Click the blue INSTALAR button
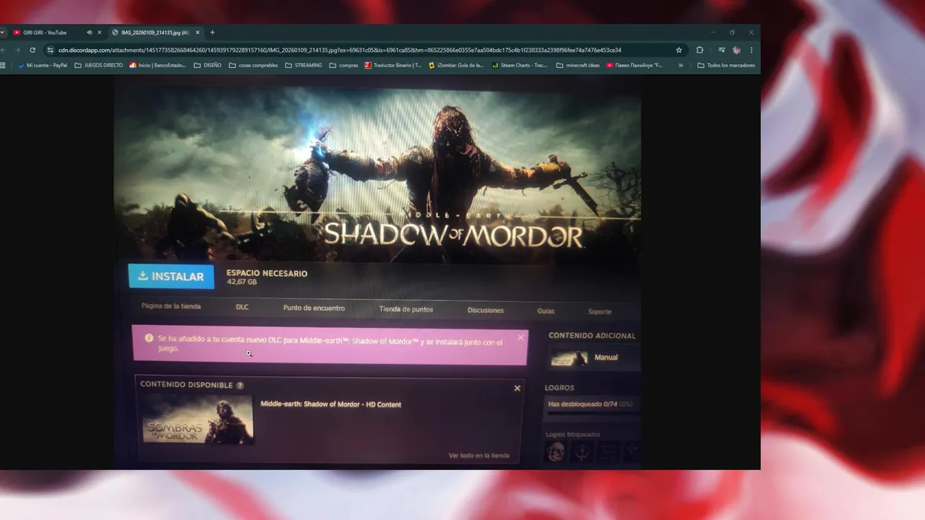This screenshot has width=925, height=520. pos(171,277)
